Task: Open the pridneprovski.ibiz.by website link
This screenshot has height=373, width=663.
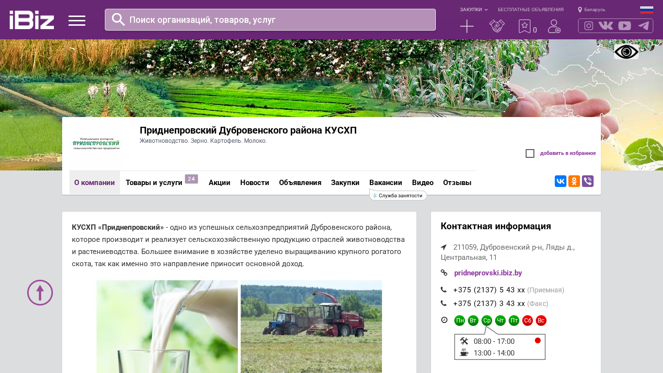Action: click(x=488, y=273)
